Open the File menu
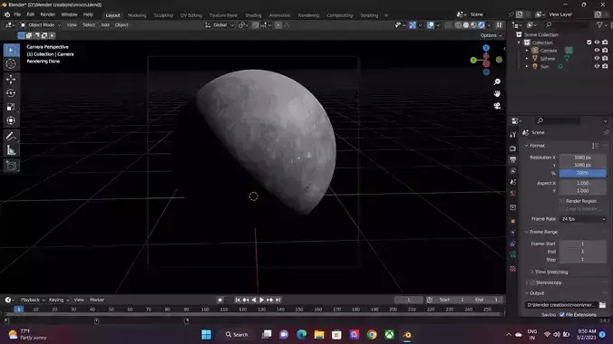The width and height of the screenshot is (613, 344). (x=17, y=14)
